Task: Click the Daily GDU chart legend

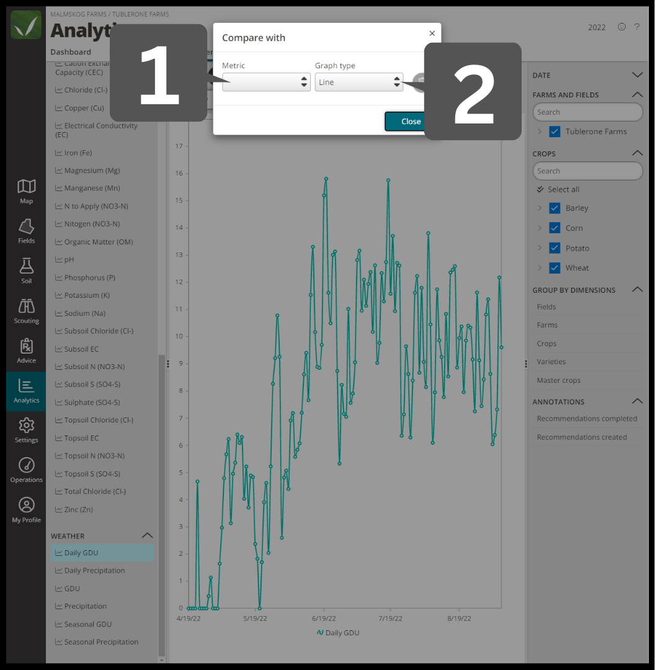Action: 338,633
